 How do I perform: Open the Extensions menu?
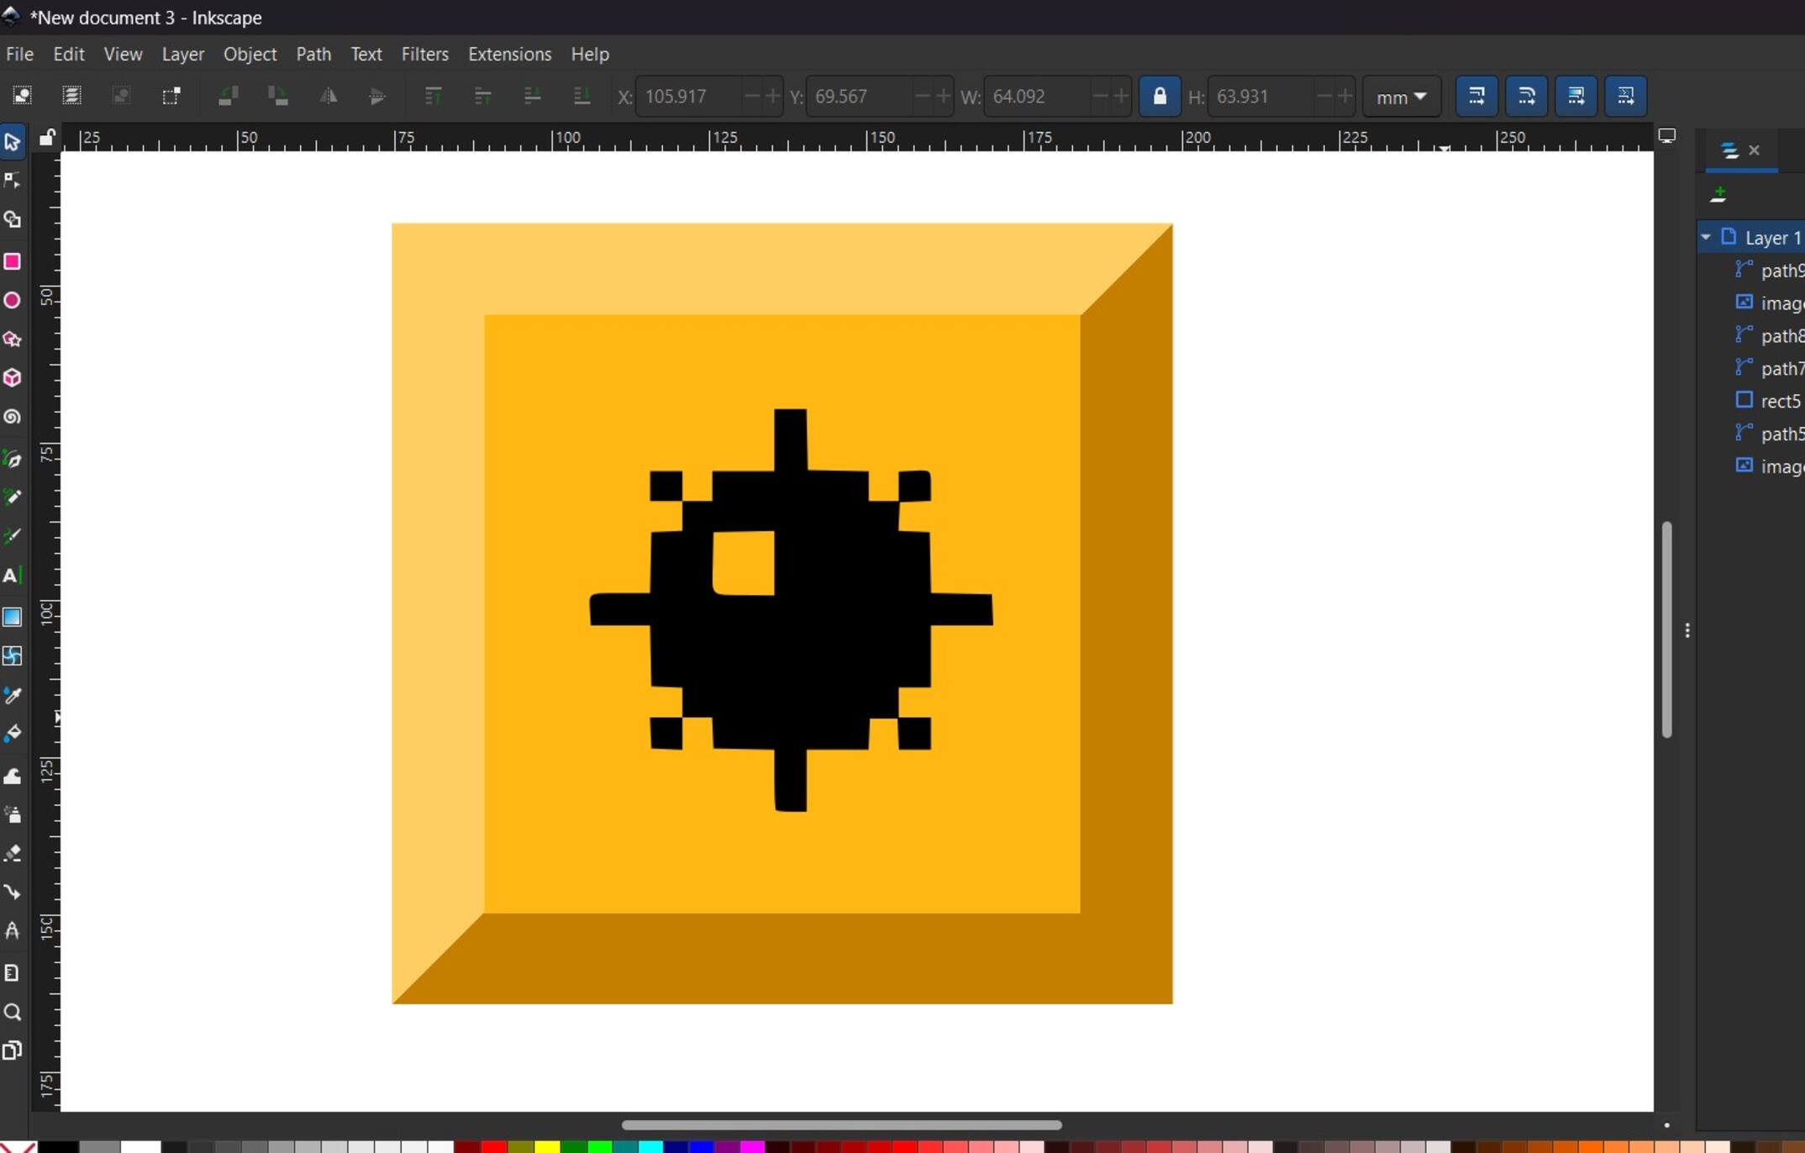coord(509,54)
